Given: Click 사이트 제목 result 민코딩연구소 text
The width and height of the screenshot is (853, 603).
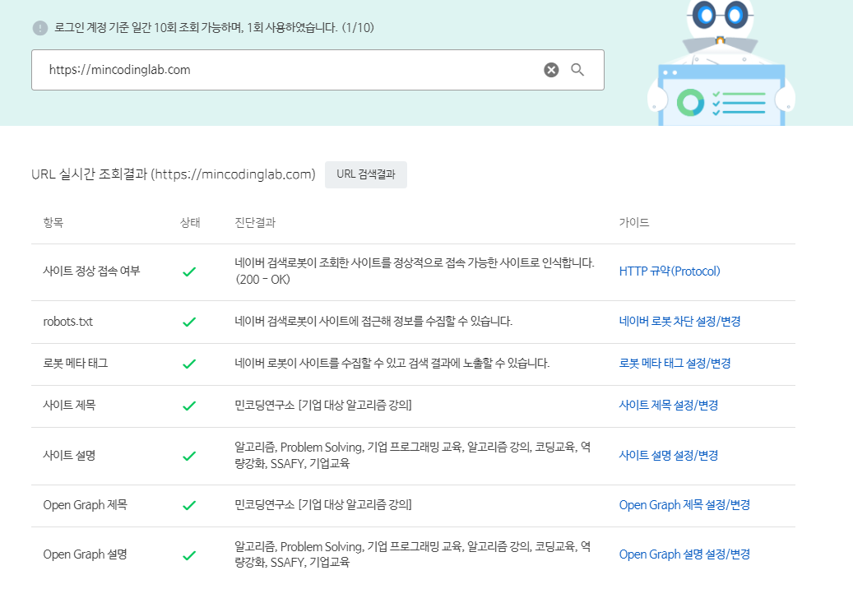Looking at the screenshot, I should tap(323, 405).
